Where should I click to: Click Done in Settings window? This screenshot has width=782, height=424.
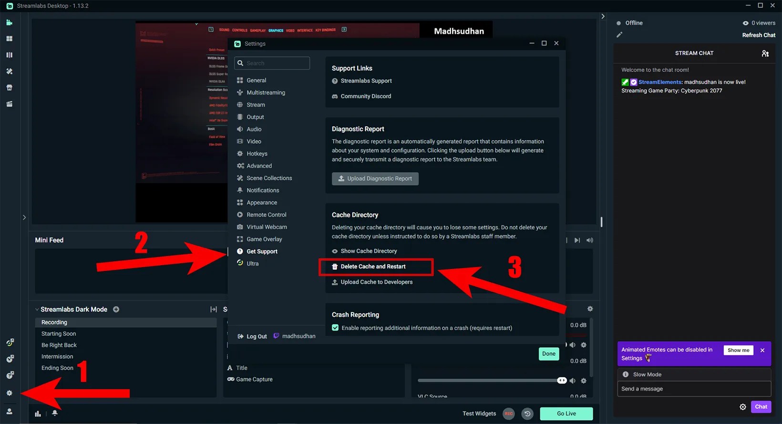(x=549, y=354)
